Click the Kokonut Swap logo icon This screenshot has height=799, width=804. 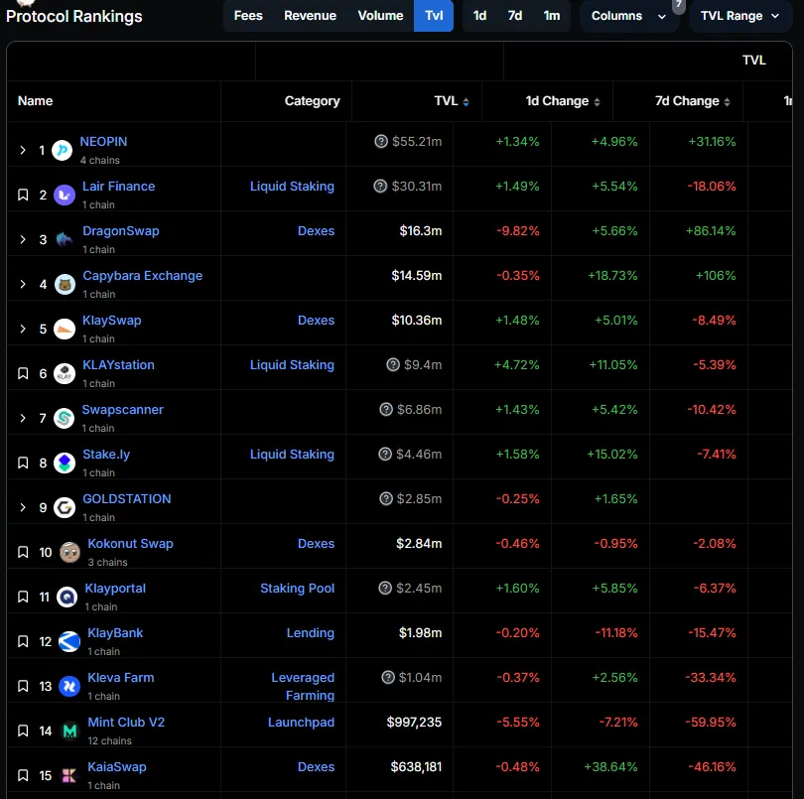(x=69, y=552)
